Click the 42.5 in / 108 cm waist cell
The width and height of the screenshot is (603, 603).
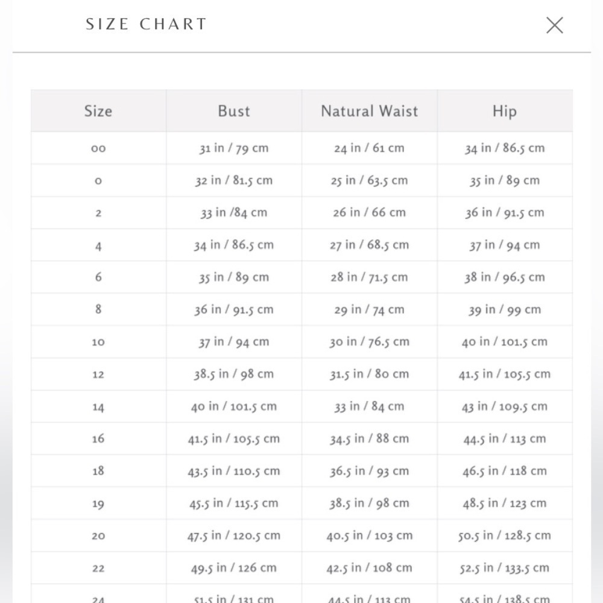(369, 567)
